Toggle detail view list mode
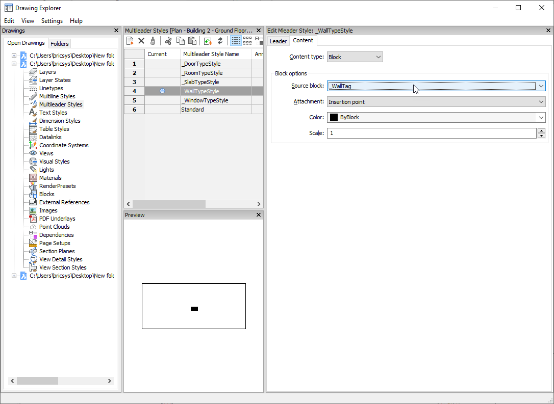 236,41
